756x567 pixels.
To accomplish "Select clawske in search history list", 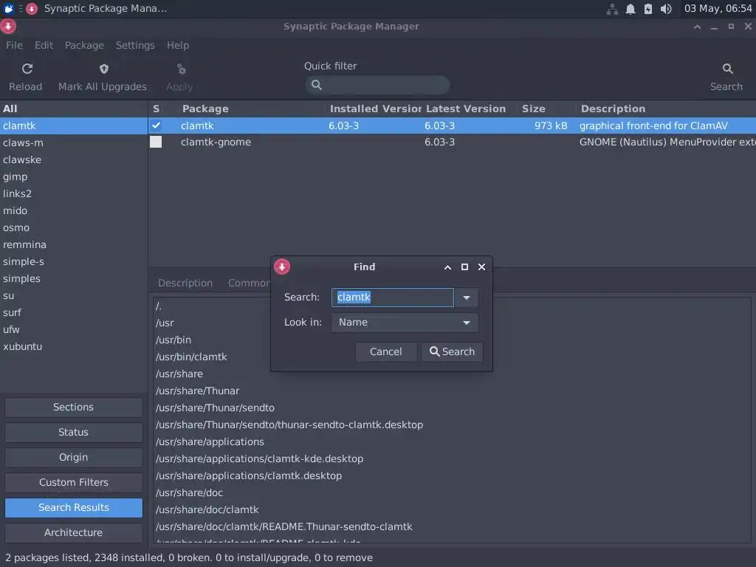I will click(74, 159).
